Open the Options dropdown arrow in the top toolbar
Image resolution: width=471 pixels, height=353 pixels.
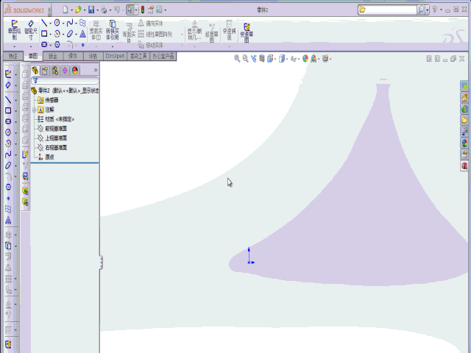click(x=165, y=10)
